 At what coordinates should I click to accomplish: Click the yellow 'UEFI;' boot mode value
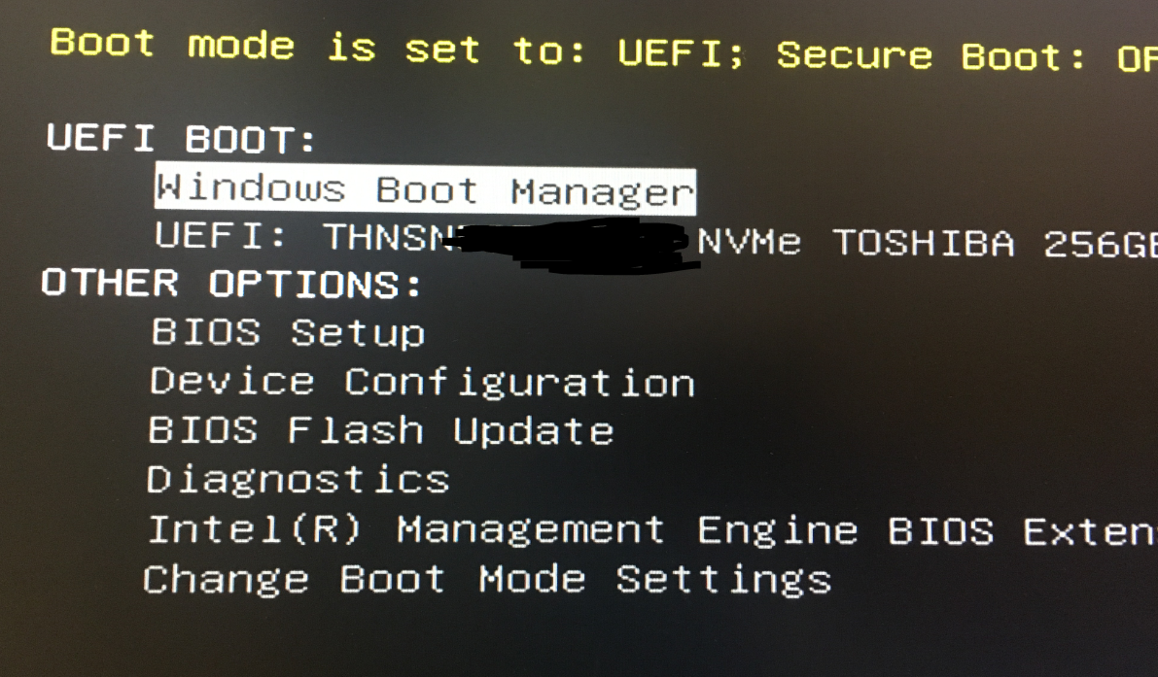click(681, 52)
